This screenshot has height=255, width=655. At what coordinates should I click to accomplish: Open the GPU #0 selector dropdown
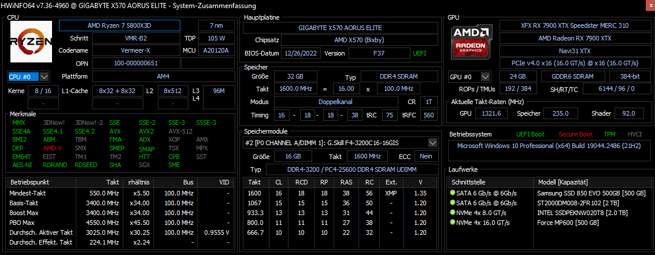[x=485, y=77]
